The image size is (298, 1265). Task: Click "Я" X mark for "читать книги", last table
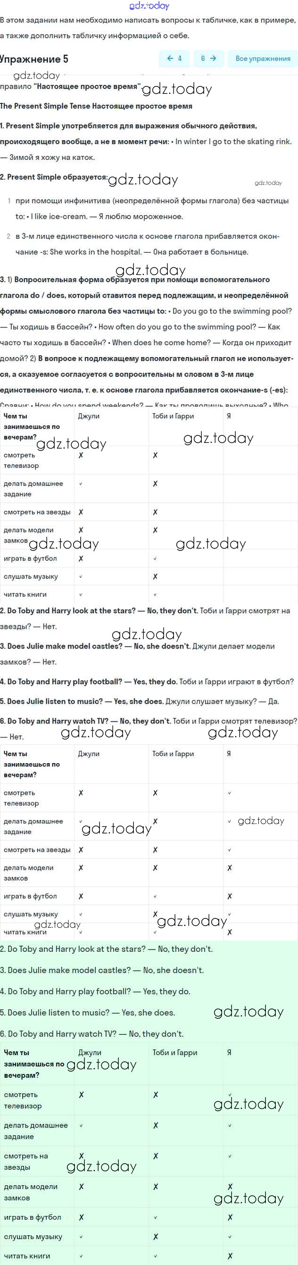coord(230,1255)
